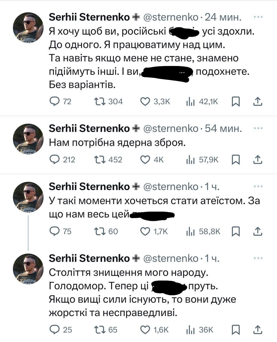The width and height of the screenshot is (277, 342).
Task: Retweet the post with 304 reposts
Action: click(x=100, y=102)
